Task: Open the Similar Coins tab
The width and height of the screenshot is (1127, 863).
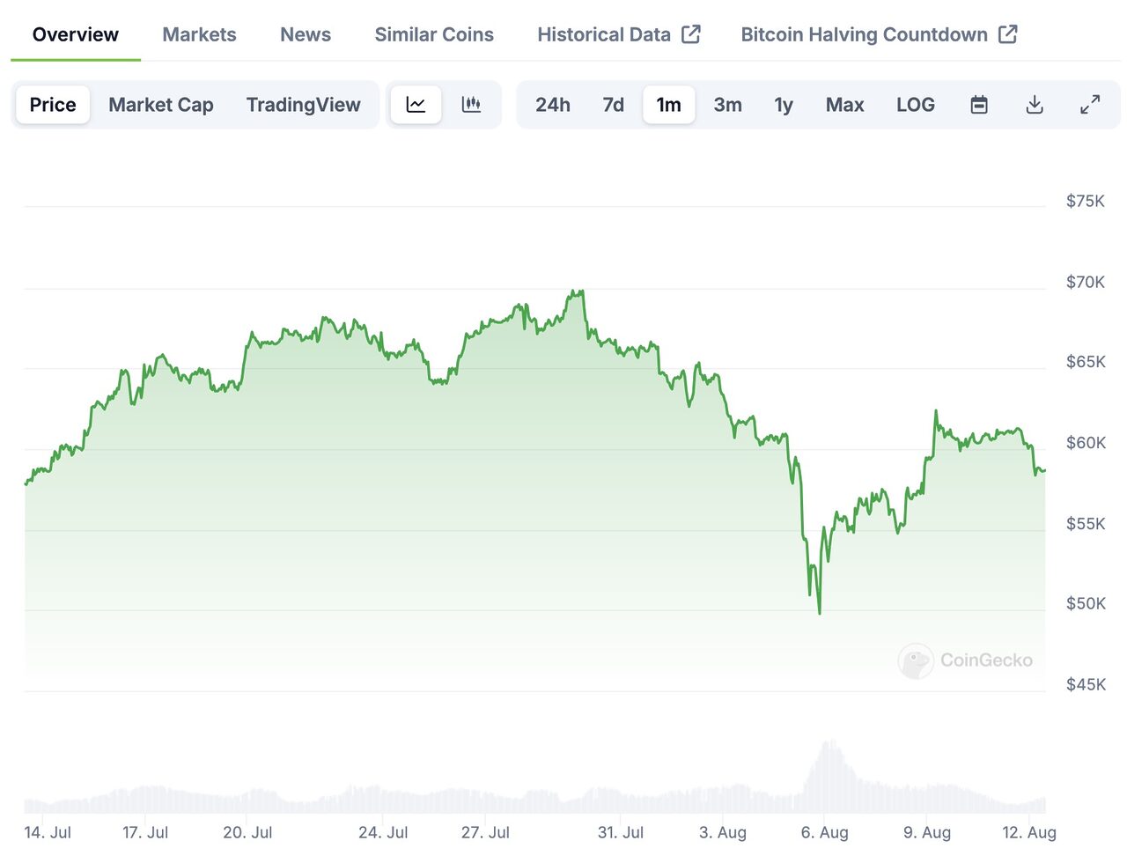Action: point(434,34)
